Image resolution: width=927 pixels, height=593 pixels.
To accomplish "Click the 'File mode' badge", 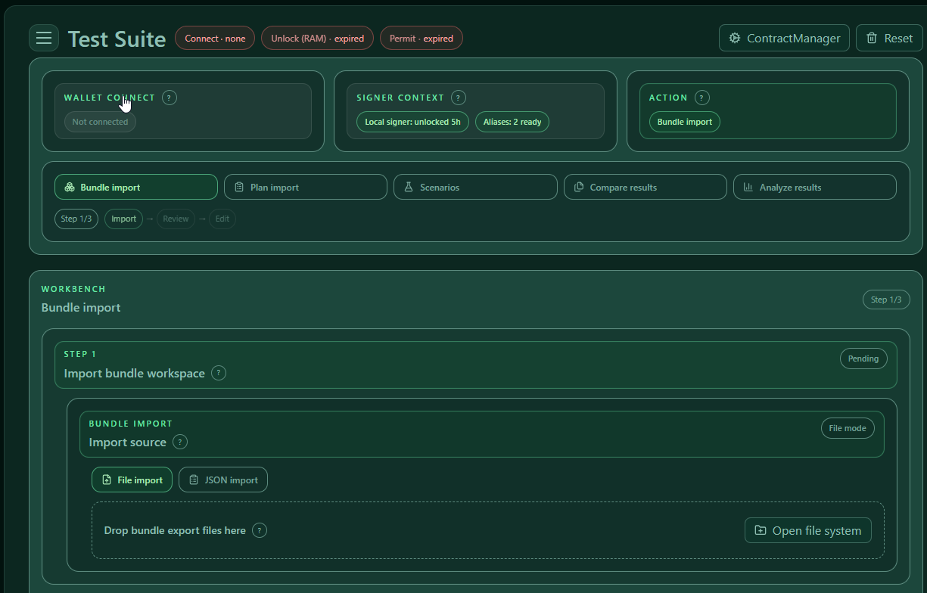I will click(x=848, y=428).
